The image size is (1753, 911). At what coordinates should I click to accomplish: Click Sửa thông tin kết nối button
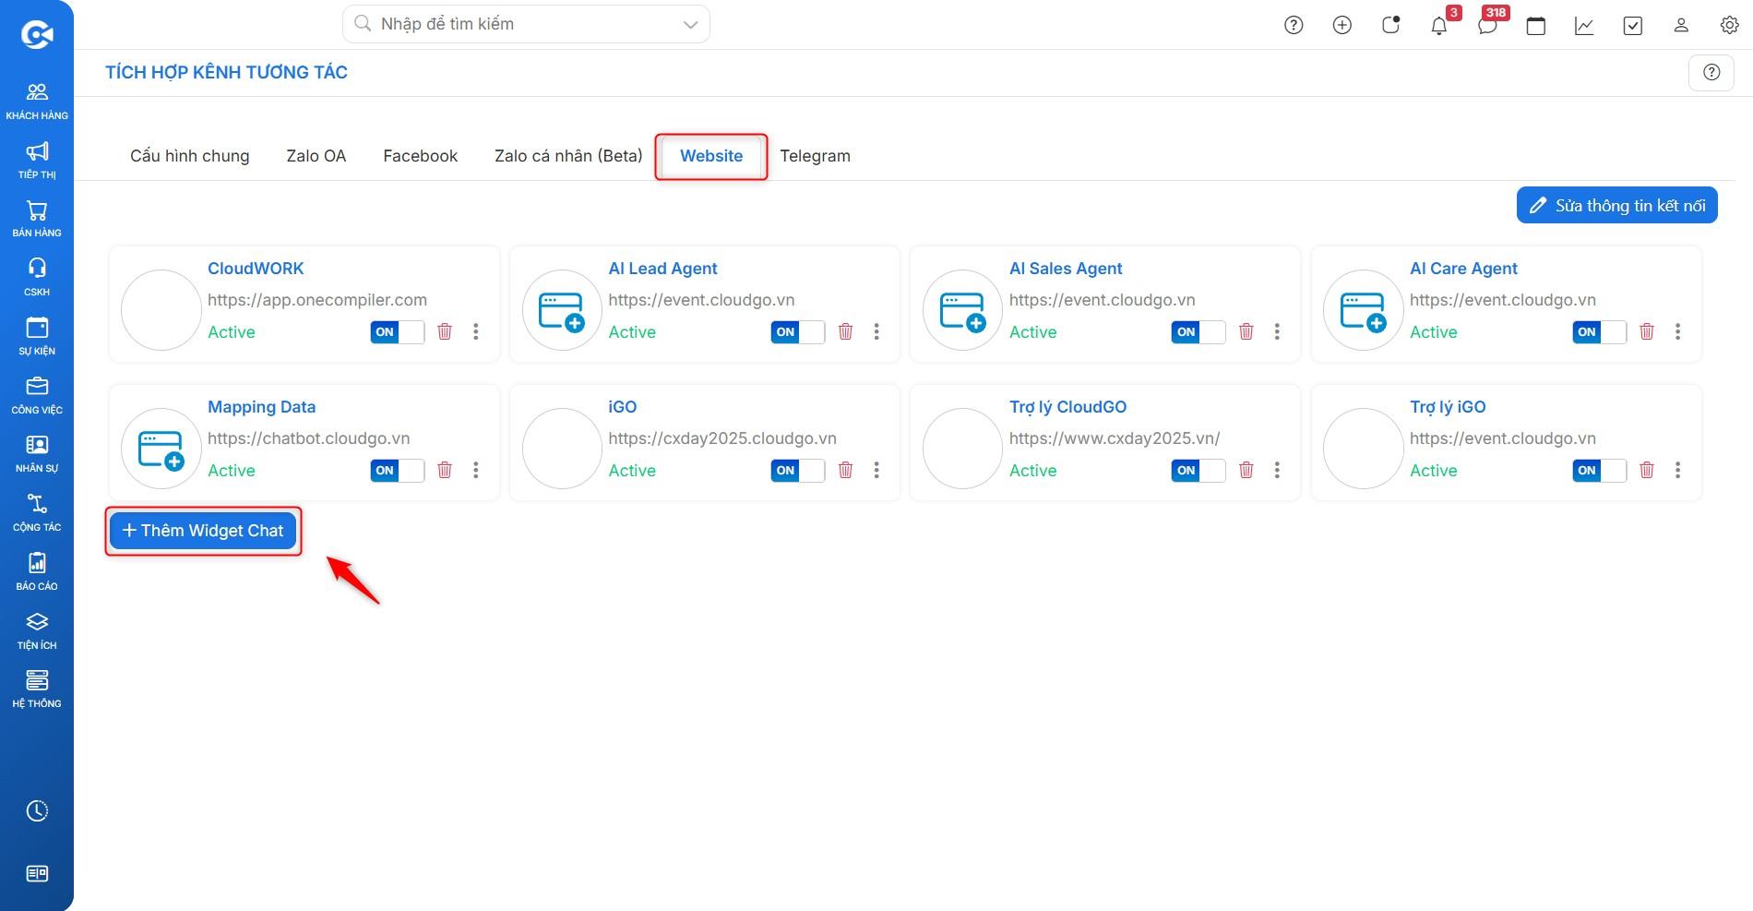click(1617, 206)
